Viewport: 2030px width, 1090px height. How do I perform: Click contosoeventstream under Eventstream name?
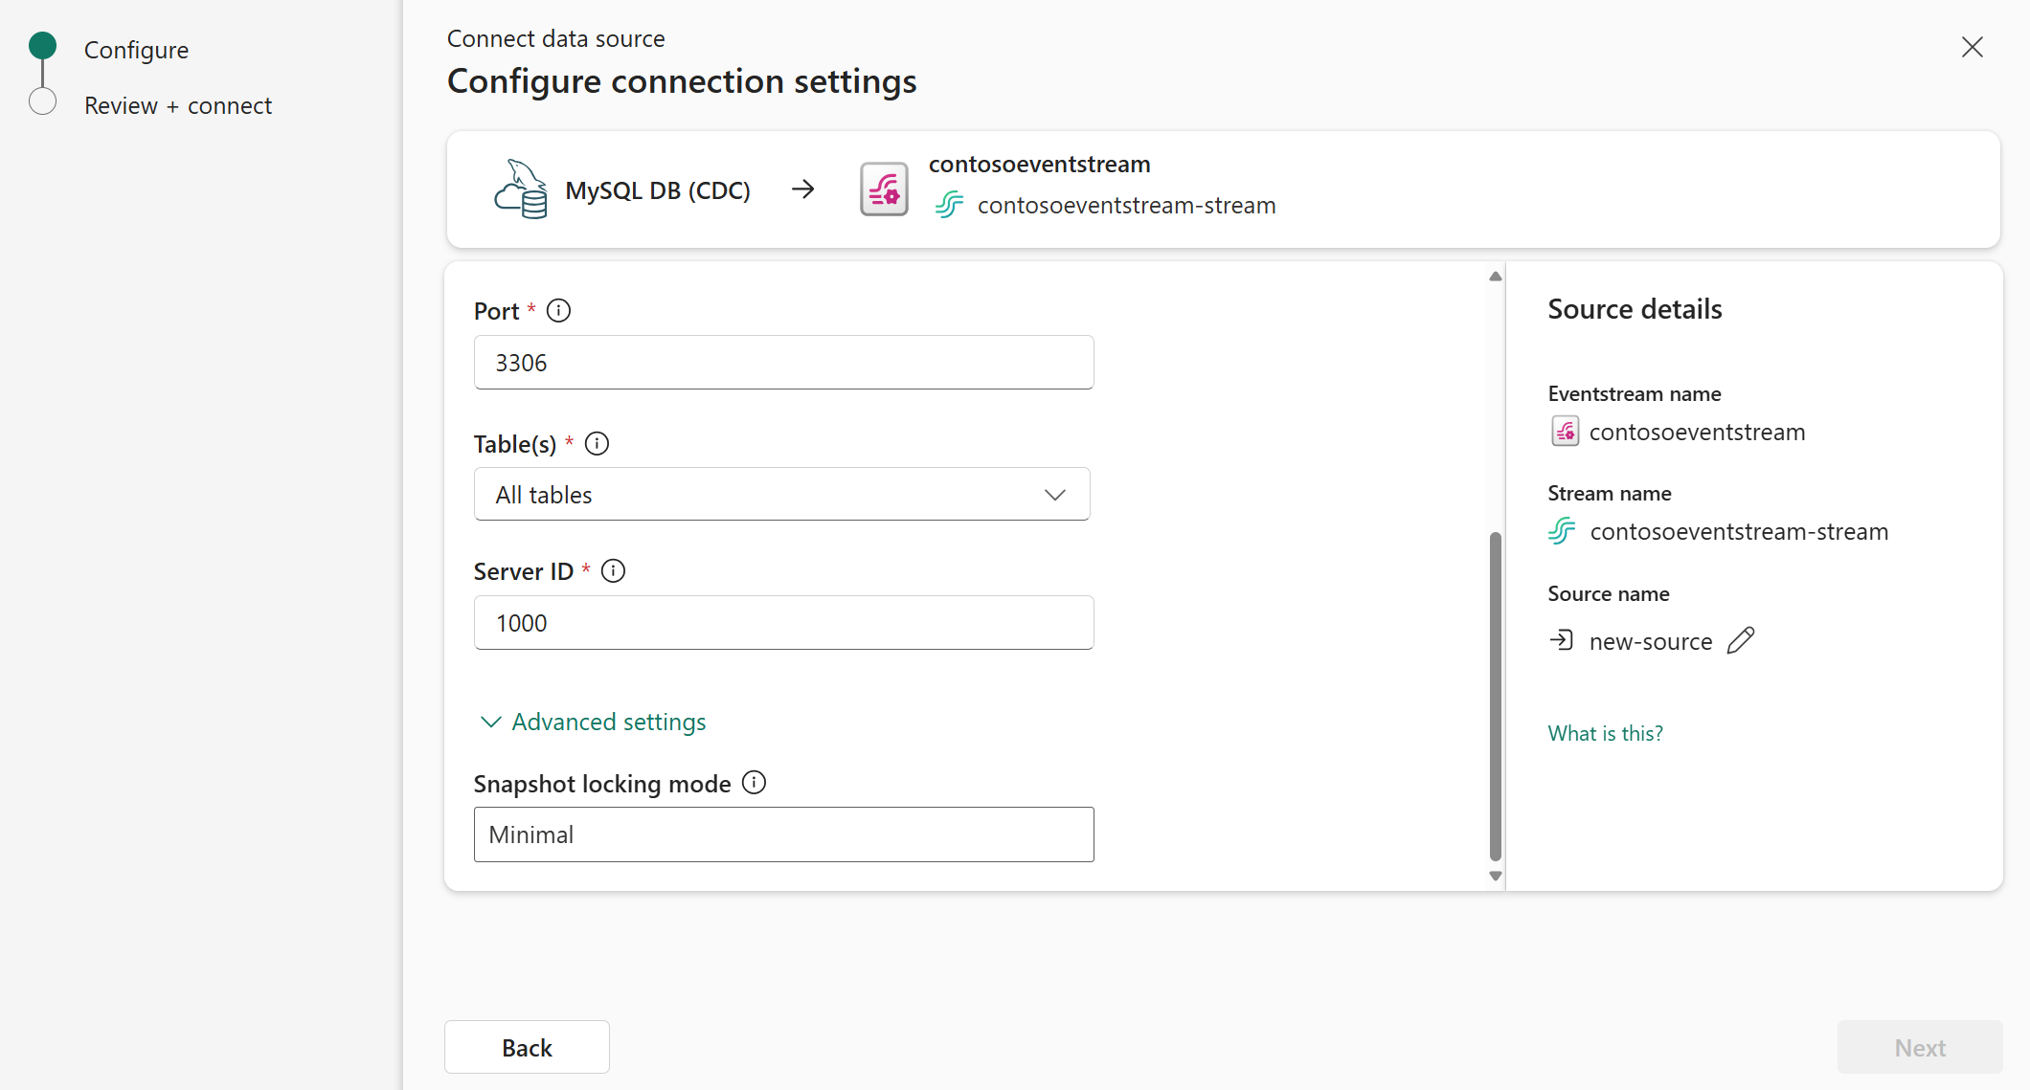pos(1697,433)
